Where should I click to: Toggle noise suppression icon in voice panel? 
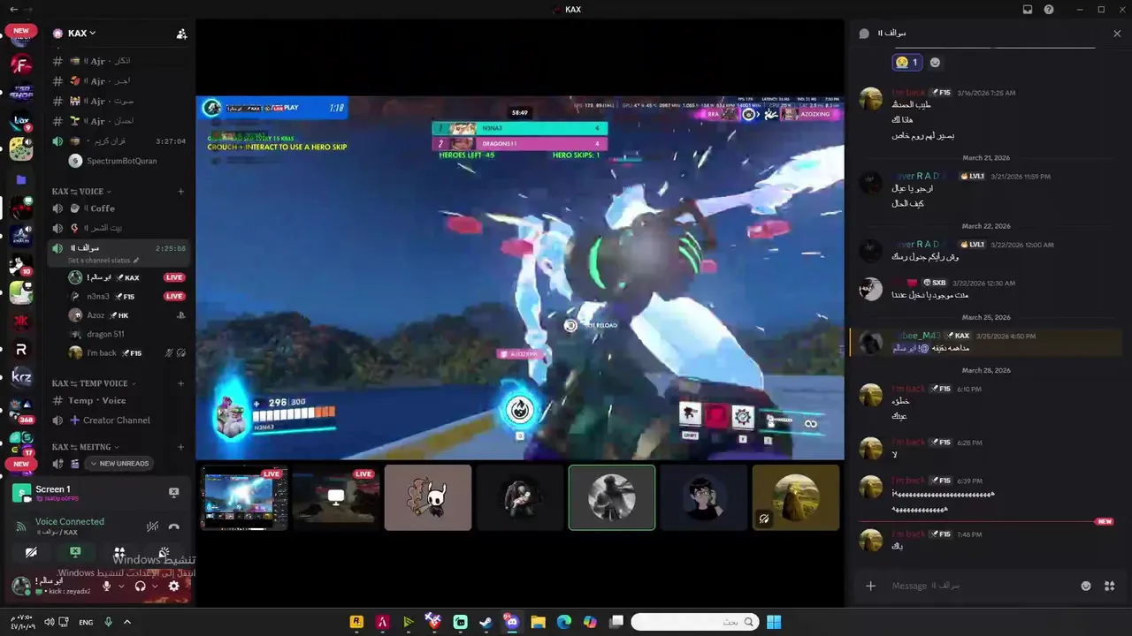[152, 526]
